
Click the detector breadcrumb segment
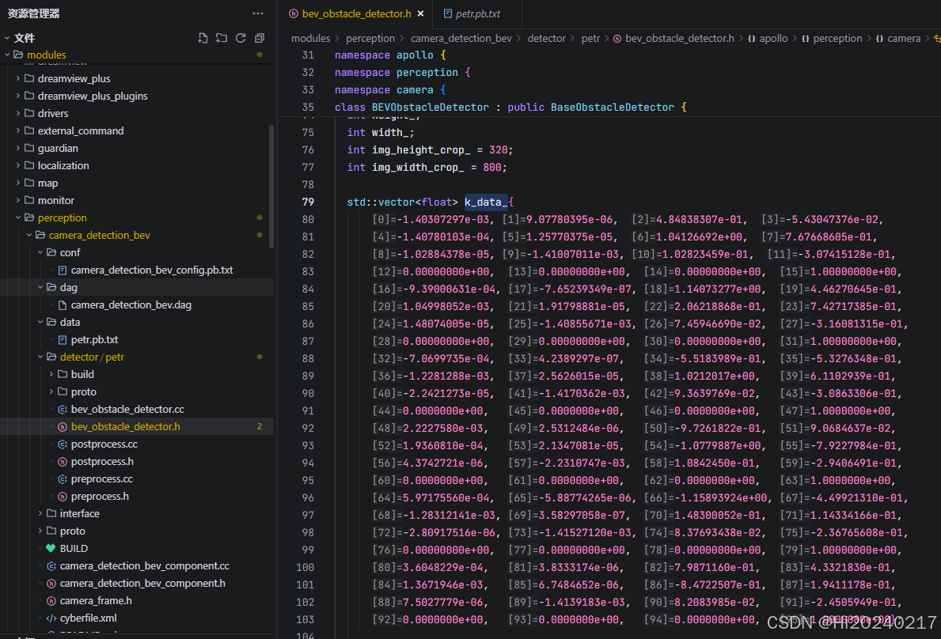click(546, 38)
